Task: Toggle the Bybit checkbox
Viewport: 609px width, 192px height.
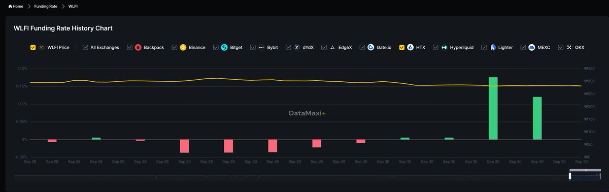Action: tap(253, 47)
